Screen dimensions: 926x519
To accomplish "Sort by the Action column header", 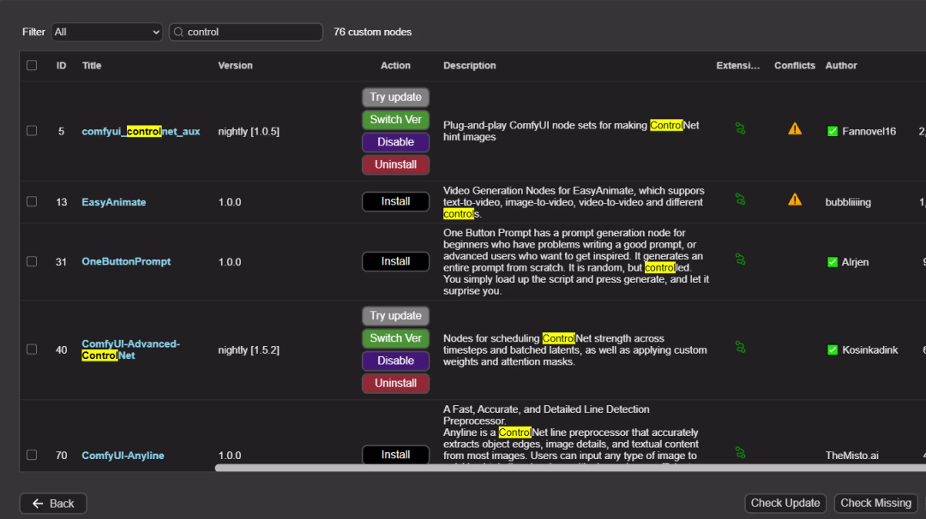I will tap(395, 65).
